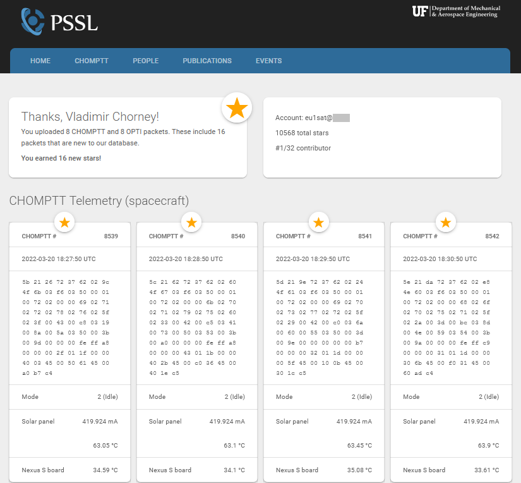Click timestamp 2022-03-20 18:29:50 UTC
The width and height of the screenshot is (521, 483).
313,259
